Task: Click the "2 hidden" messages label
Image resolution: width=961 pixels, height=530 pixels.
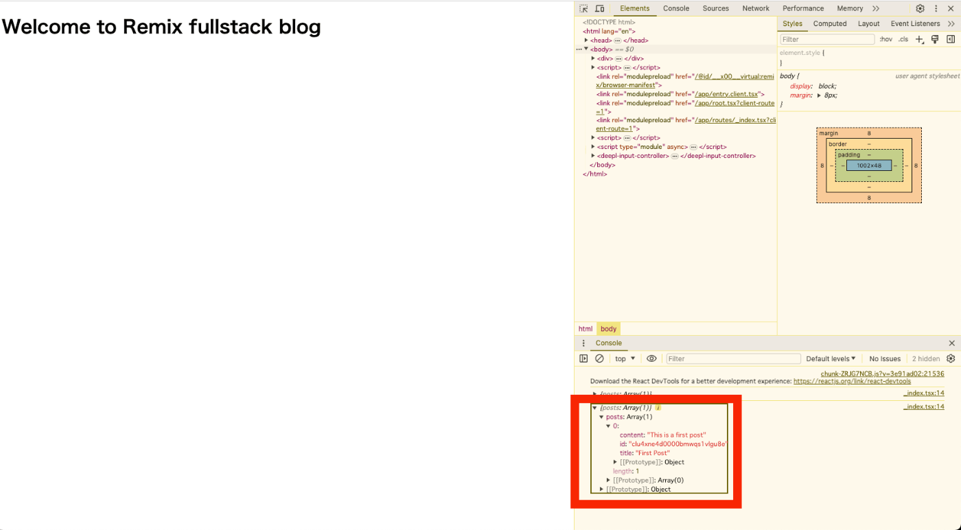Action: pyautogui.click(x=926, y=358)
